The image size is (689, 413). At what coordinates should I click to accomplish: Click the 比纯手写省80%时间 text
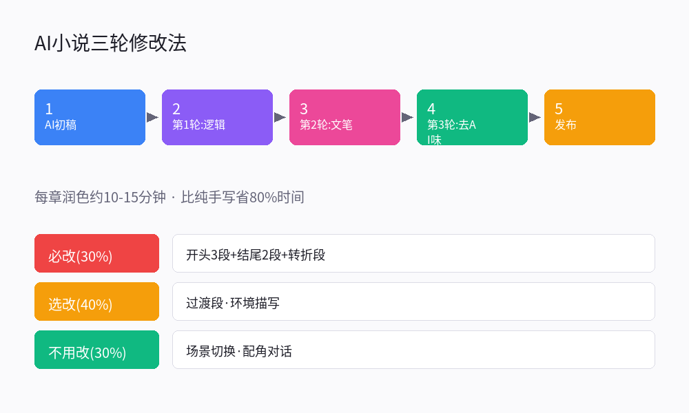pos(242,198)
